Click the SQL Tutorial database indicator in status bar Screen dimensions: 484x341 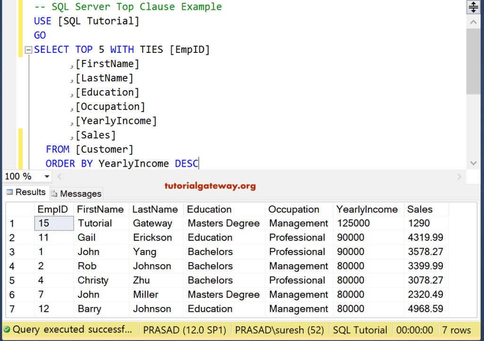360,330
